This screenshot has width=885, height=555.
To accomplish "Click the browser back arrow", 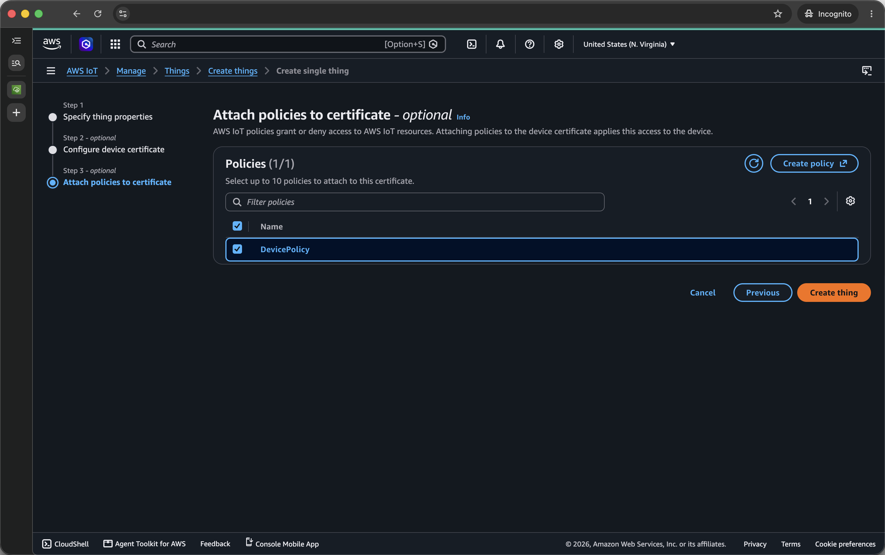I will pos(76,13).
